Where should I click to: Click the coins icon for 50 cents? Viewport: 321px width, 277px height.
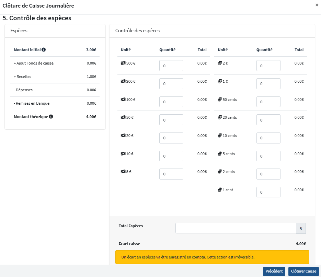[x=220, y=100]
